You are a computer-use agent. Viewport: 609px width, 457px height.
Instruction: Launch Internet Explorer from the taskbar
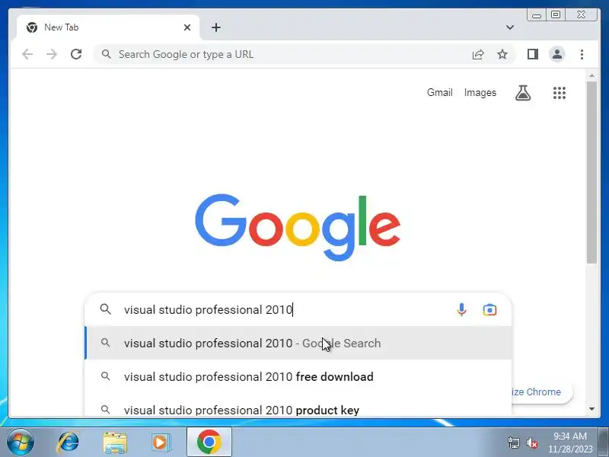(68, 443)
